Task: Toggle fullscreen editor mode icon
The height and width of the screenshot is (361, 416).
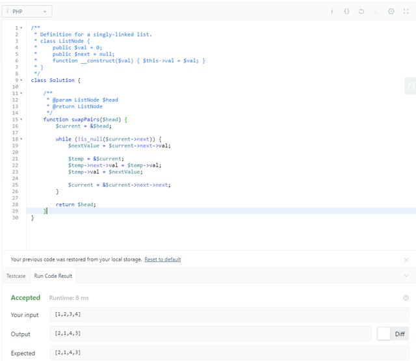Action: point(406,12)
